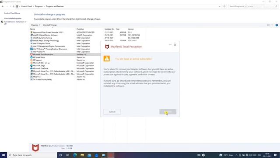Select Intel(R) Dynamic Tuning row
This screenshot has height=158, width=280.
pos(87,38)
